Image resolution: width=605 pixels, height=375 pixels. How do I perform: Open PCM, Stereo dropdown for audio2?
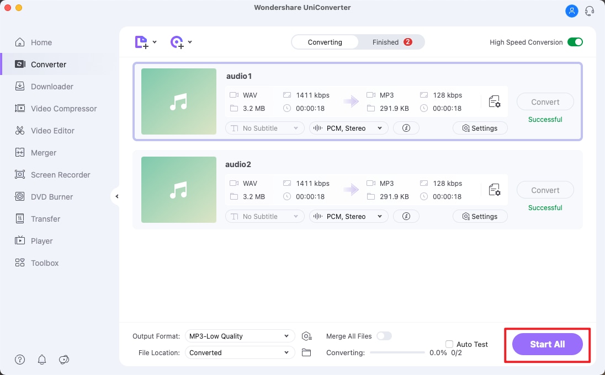349,216
